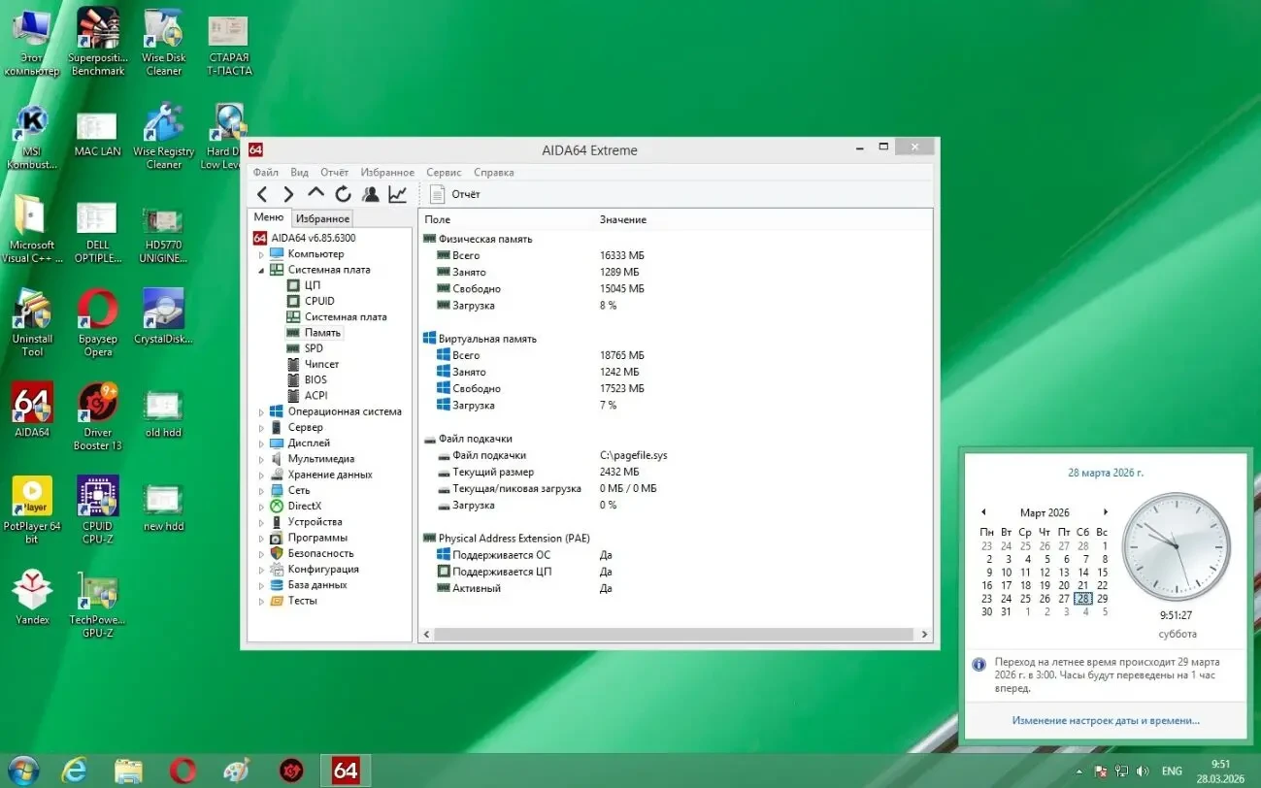Go to next month in the calendar
This screenshot has height=788, width=1261.
click(1106, 510)
